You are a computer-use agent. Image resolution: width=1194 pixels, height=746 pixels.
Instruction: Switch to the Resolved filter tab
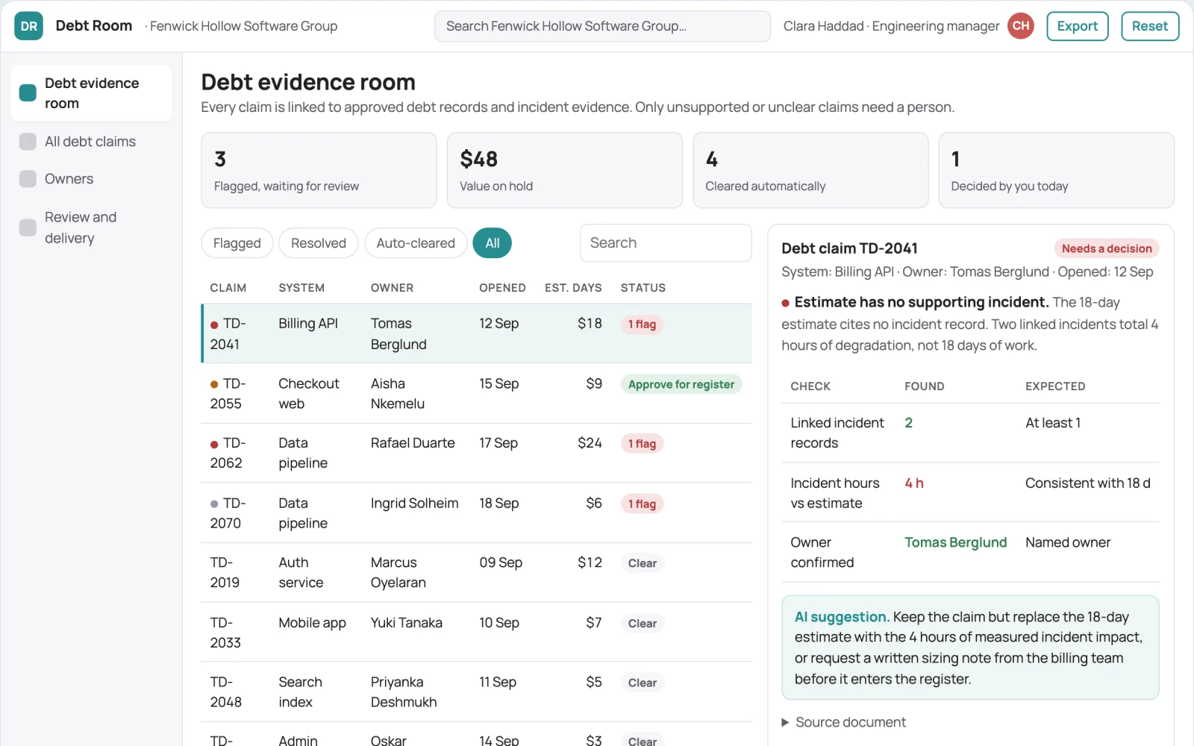[x=319, y=243]
